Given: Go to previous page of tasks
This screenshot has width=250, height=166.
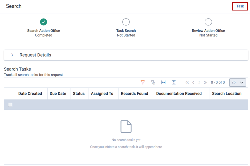Looking at the screenshot, I should click(x=193, y=82).
